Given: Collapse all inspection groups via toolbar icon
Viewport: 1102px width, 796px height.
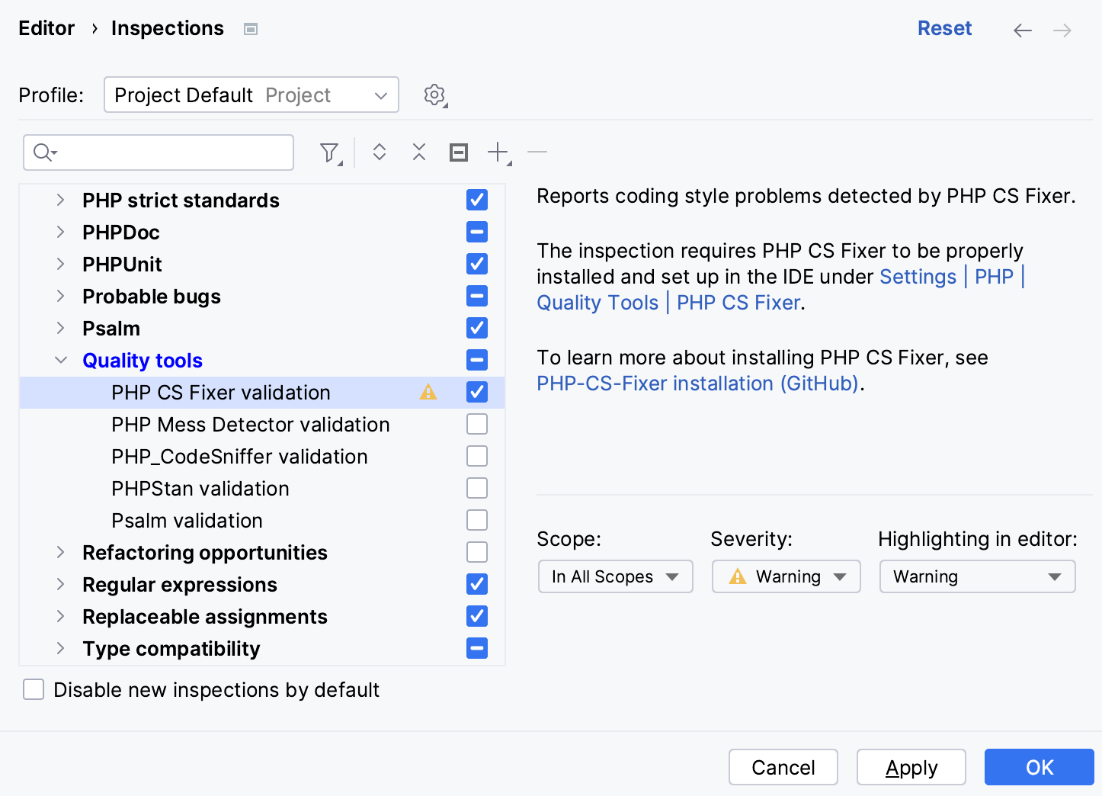Looking at the screenshot, I should (x=418, y=152).
